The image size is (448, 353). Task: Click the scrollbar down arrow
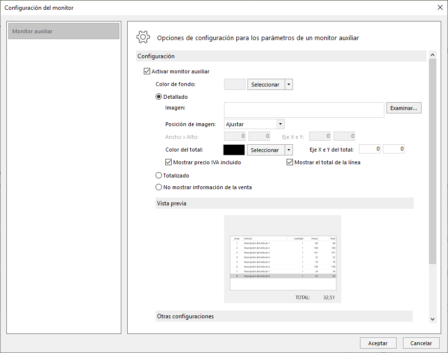click(x=432, y=319)
